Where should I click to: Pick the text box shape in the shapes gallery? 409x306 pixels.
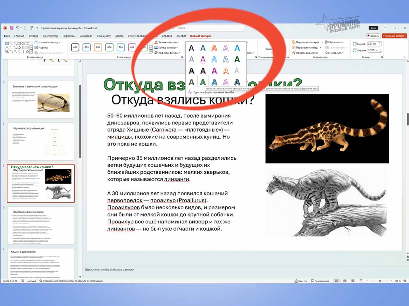[x=7, y=44]
